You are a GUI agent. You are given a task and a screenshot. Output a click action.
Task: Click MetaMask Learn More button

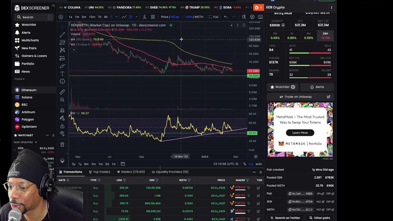click(x=300, y=133)
